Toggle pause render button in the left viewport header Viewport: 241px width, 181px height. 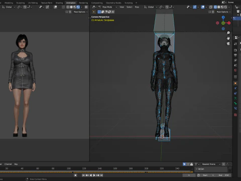coord(86,7)
